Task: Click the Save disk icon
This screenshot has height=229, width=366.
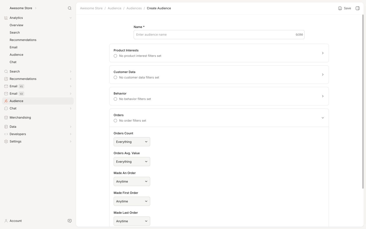Action: (340, 8)
